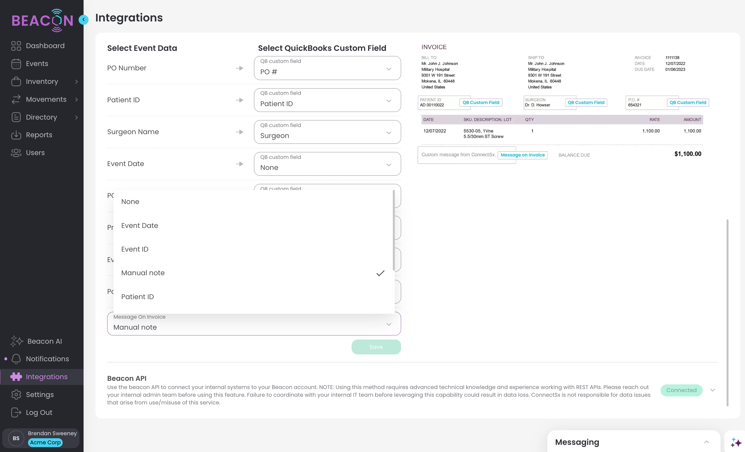The width and height of the screenshot is (745, 452).
Task: Open the floating AI sparkle button
Action: coord(736,442)
